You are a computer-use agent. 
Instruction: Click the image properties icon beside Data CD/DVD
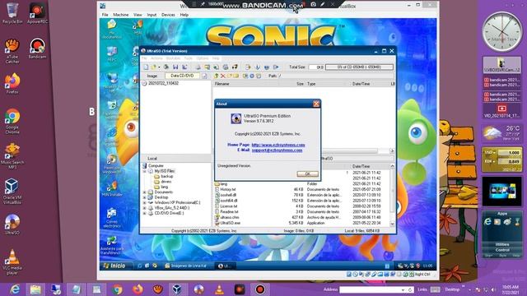pyautogui.click(x=204, y=76)
